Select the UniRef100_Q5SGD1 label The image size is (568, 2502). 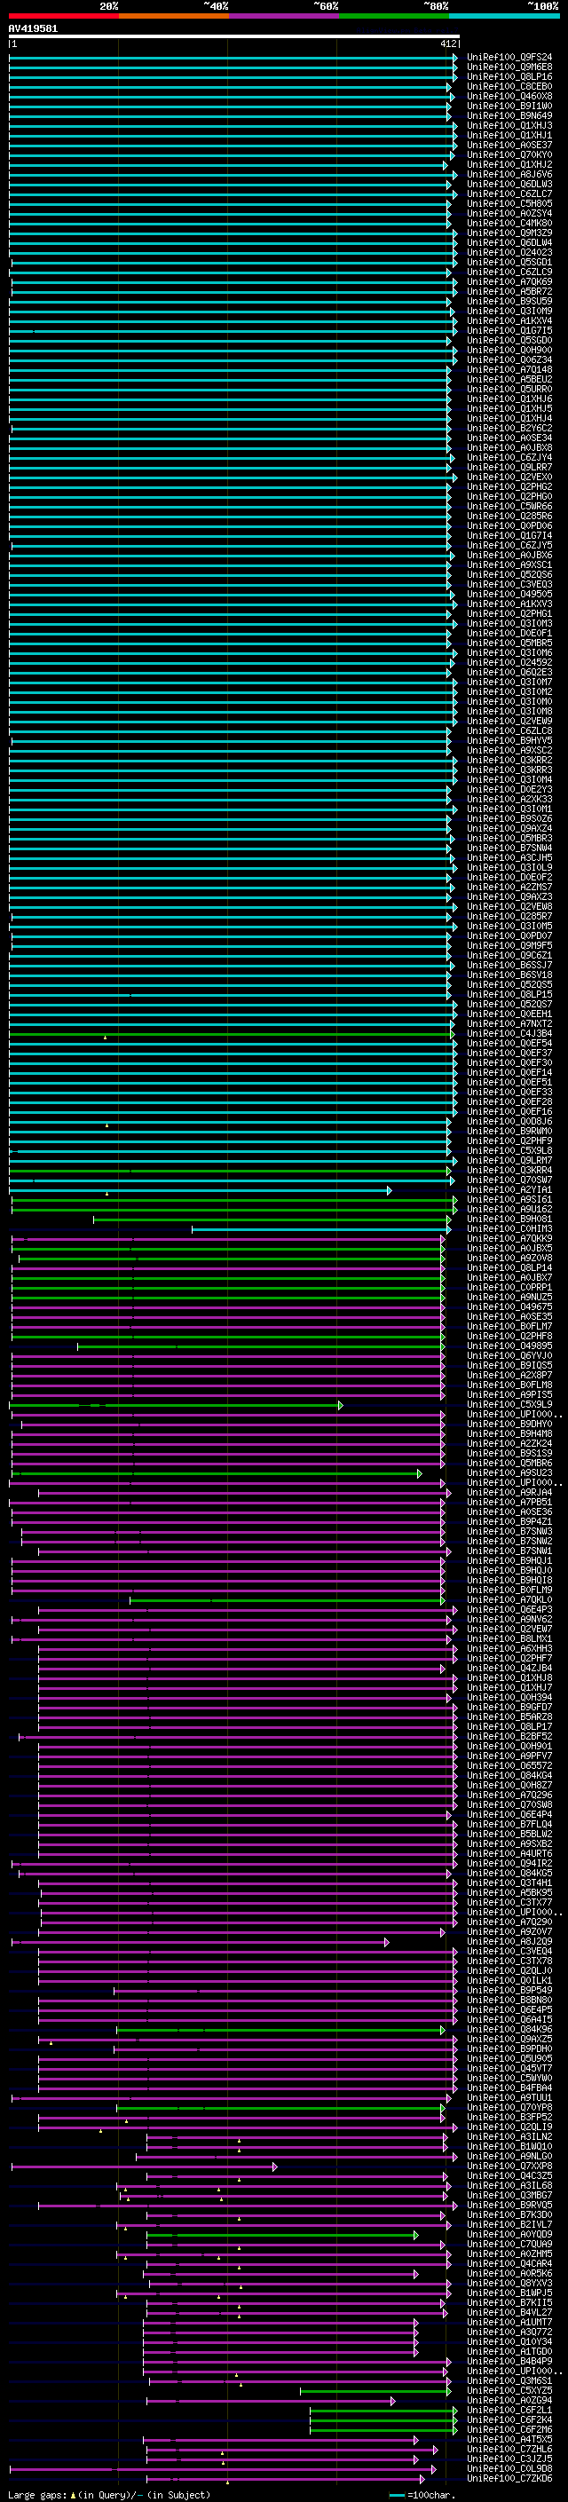pyautogui.click(x=509, y=262)
